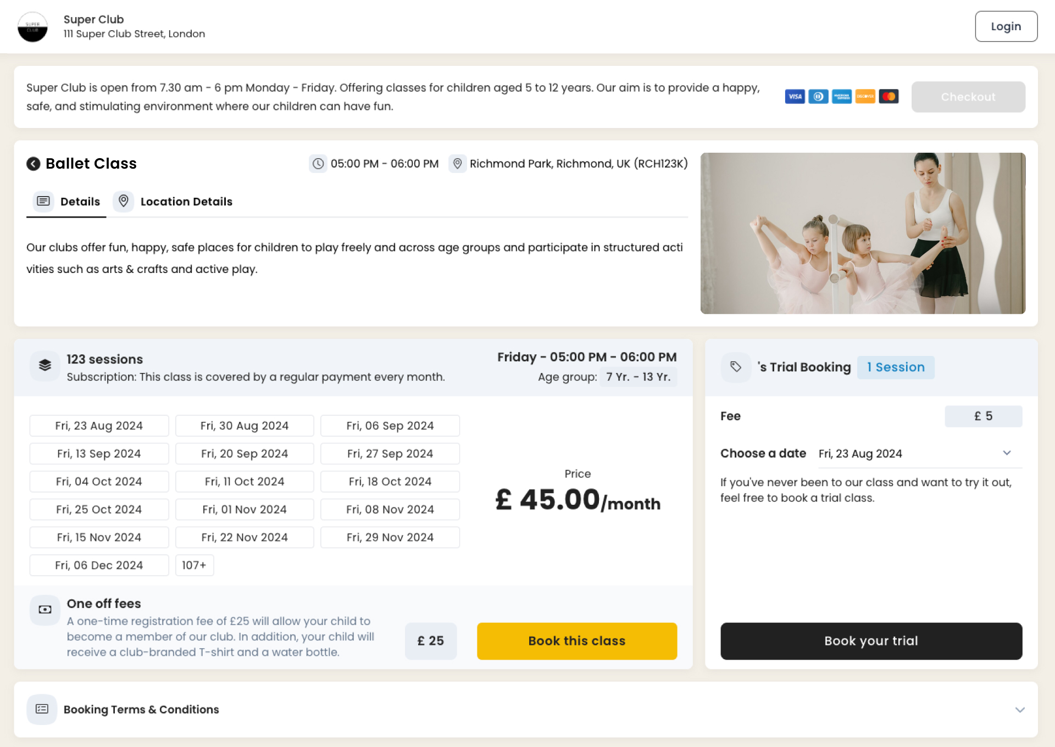Click the Super Club logo

point(32,27)
